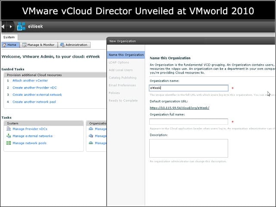276x207 pixels.
Task: Select the Name this Organization step
Action: (x=126, y=55)
